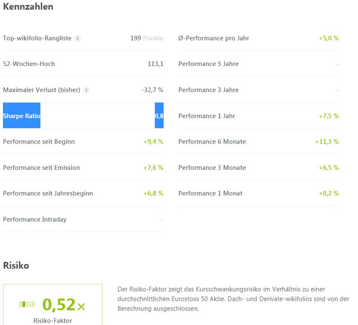Screen dimensions: 358x325
Task: Click the Performance 1 Monat label
Action: (210, 194)
